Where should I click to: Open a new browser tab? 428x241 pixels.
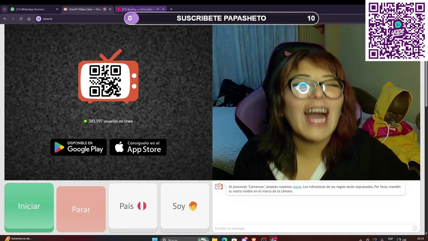(x=171, y=9)
